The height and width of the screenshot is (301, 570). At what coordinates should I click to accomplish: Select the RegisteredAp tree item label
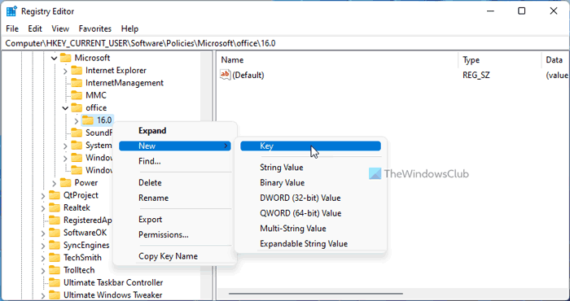point(87,220)
